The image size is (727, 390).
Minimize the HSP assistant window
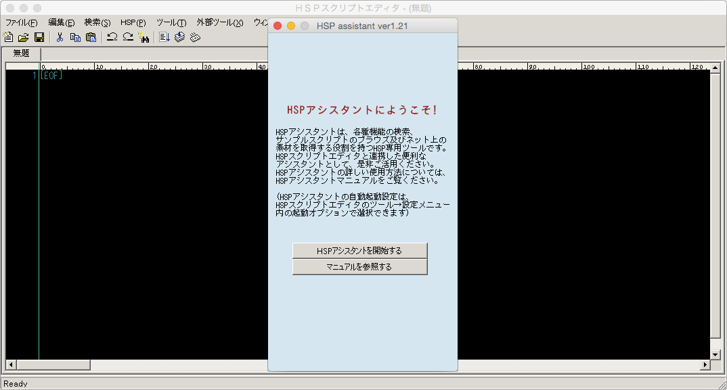pyautogui.click(x=291, y=26)
